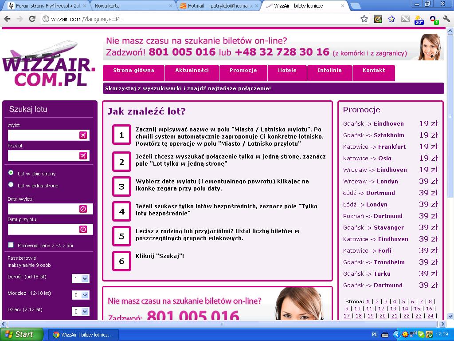The height and width of the screenshot is (341, 454).
Task: Bookmark page with address bar star
Action: point(364,19)
